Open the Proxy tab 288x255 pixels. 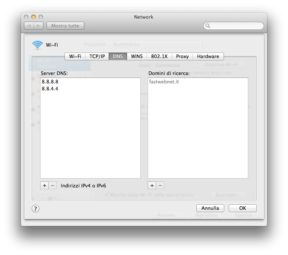coord(182,56)
